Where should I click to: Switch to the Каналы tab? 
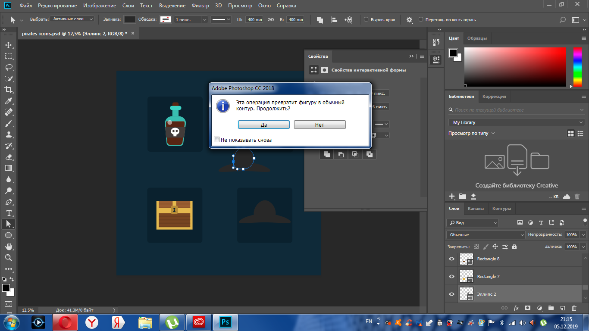point(476,208)
